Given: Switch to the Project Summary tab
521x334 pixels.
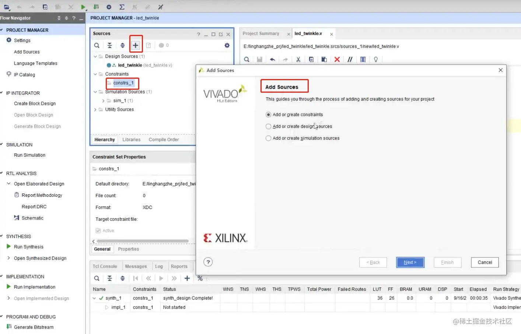Looking at the screenshot, I should (261, 33).
